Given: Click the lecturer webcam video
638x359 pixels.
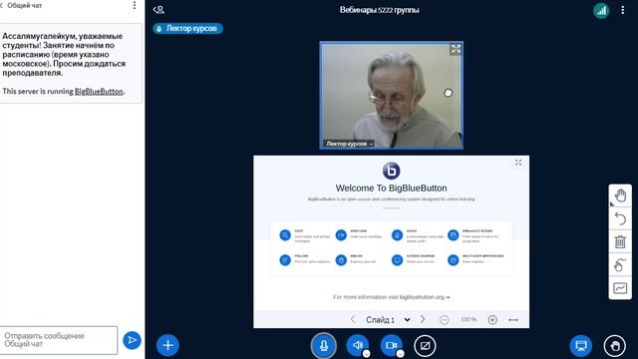Looking at the screenshot, I should click(x=391, y=96).
